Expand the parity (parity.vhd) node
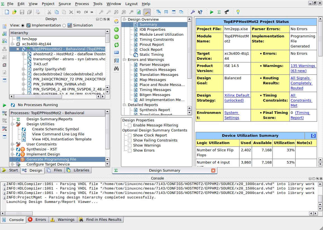This screenshot has width=323, height=230. click(x=23, y=69)
